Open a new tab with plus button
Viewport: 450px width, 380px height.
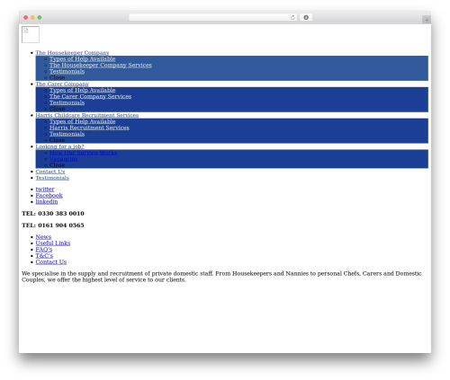pos(427,20)
